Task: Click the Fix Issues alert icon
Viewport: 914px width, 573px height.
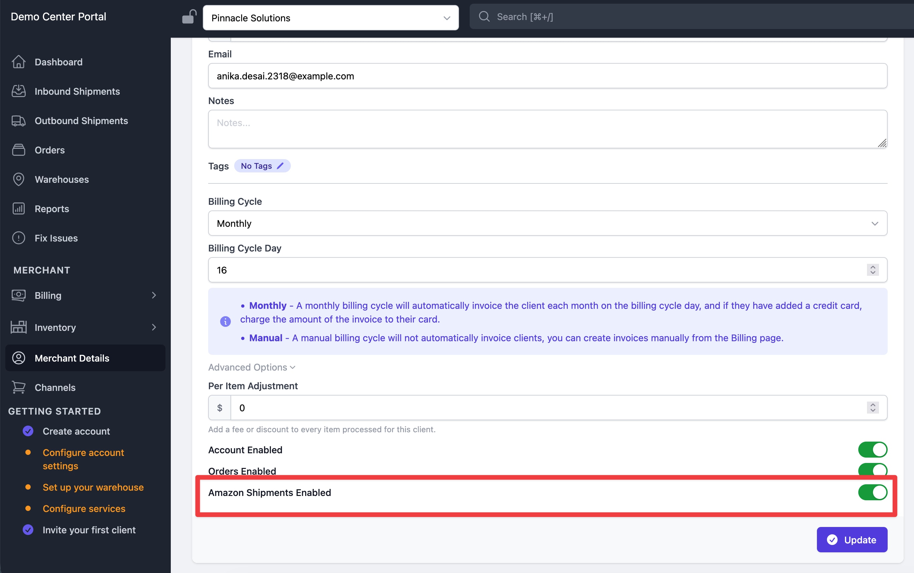Action: (x=19, y=238)
